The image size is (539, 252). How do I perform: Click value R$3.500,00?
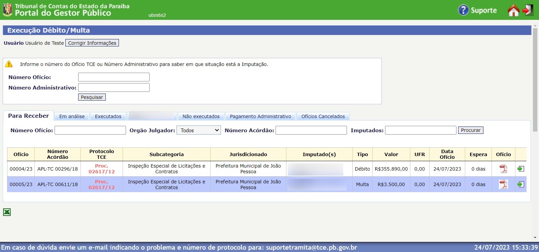(x=391, y=184)
